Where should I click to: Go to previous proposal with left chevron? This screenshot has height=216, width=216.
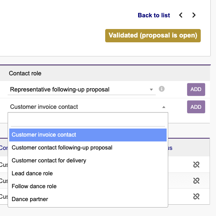[181, 15]
